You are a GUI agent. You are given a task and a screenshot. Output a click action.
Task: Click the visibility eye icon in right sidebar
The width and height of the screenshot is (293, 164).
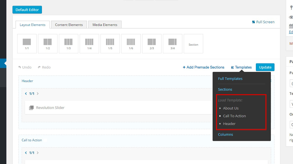[291, 17]
